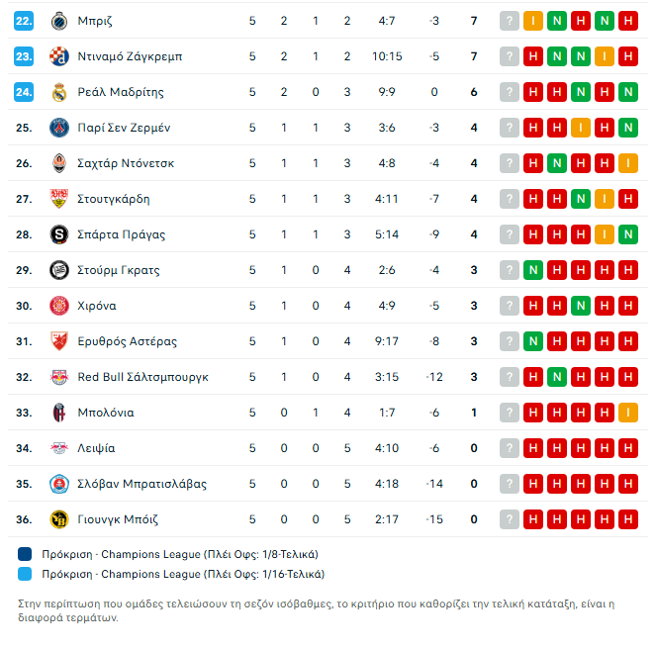656x648 pixels.
Task: Click the Dinamo Zagreb team logo
Action: pos(58,56)
